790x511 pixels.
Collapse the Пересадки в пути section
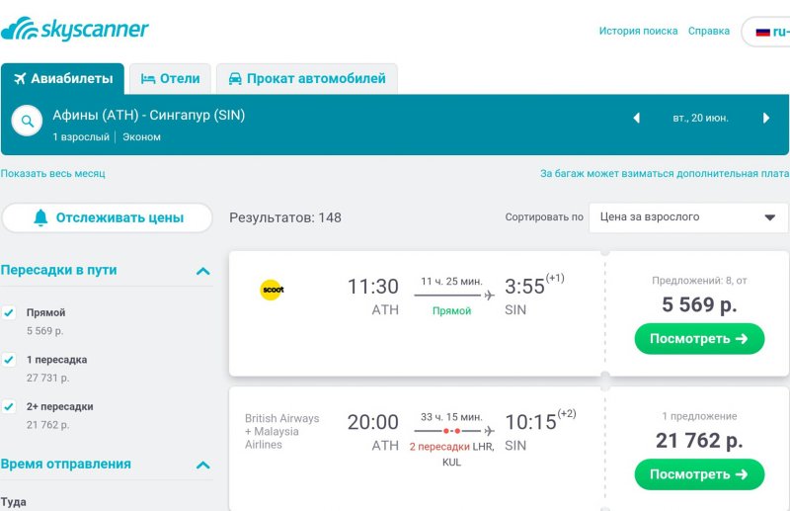coord(203,271)
